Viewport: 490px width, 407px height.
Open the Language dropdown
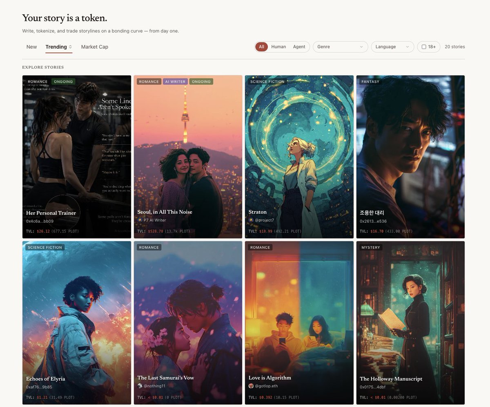coord(392,47)
